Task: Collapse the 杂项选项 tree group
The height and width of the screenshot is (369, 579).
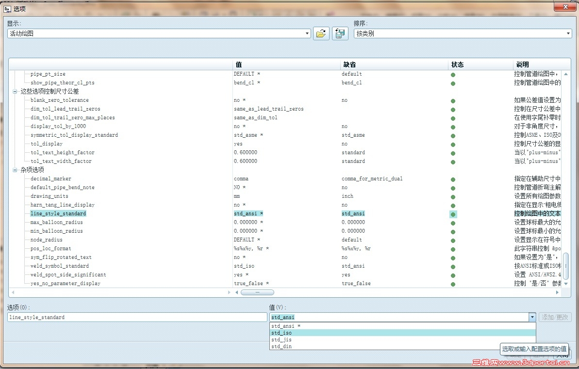Action: coord(15,170)
